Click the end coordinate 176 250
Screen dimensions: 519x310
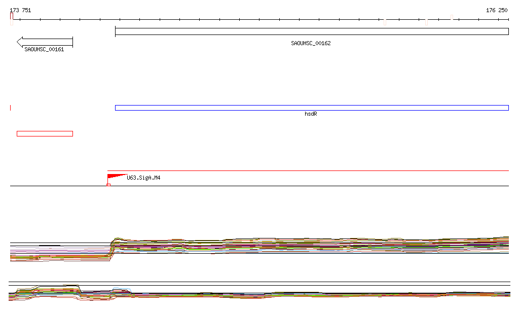click(497, 10)
